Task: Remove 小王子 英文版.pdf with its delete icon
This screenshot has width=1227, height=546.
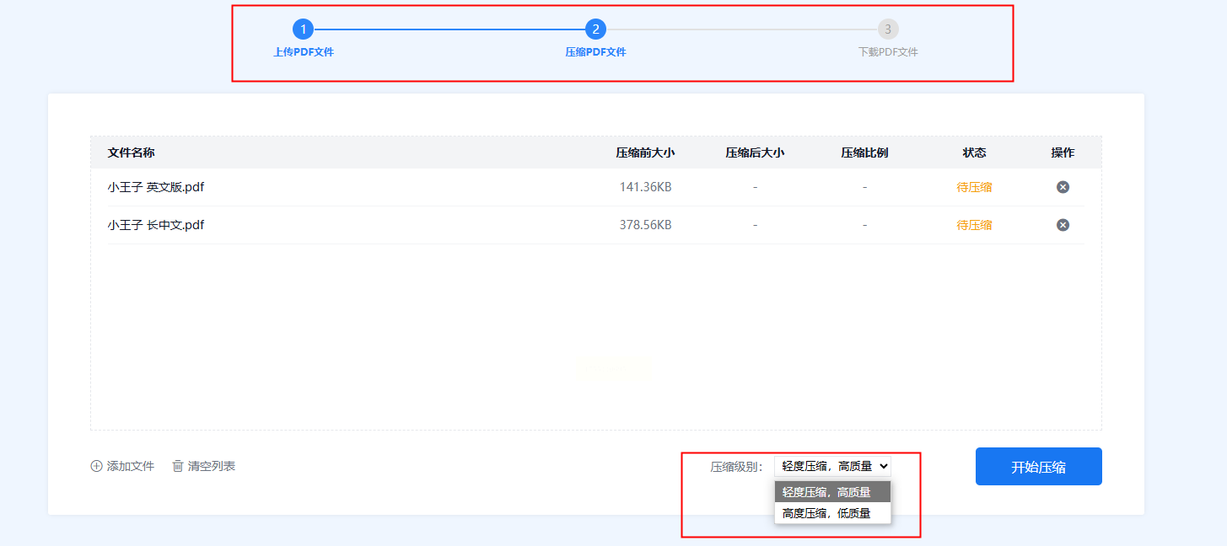Action: (1063, 187)
